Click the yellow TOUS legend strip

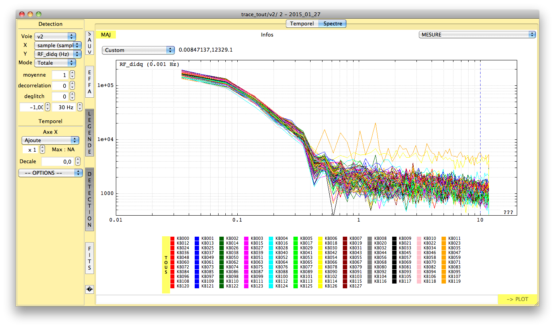pyautogui.click(x=166, y=265)
